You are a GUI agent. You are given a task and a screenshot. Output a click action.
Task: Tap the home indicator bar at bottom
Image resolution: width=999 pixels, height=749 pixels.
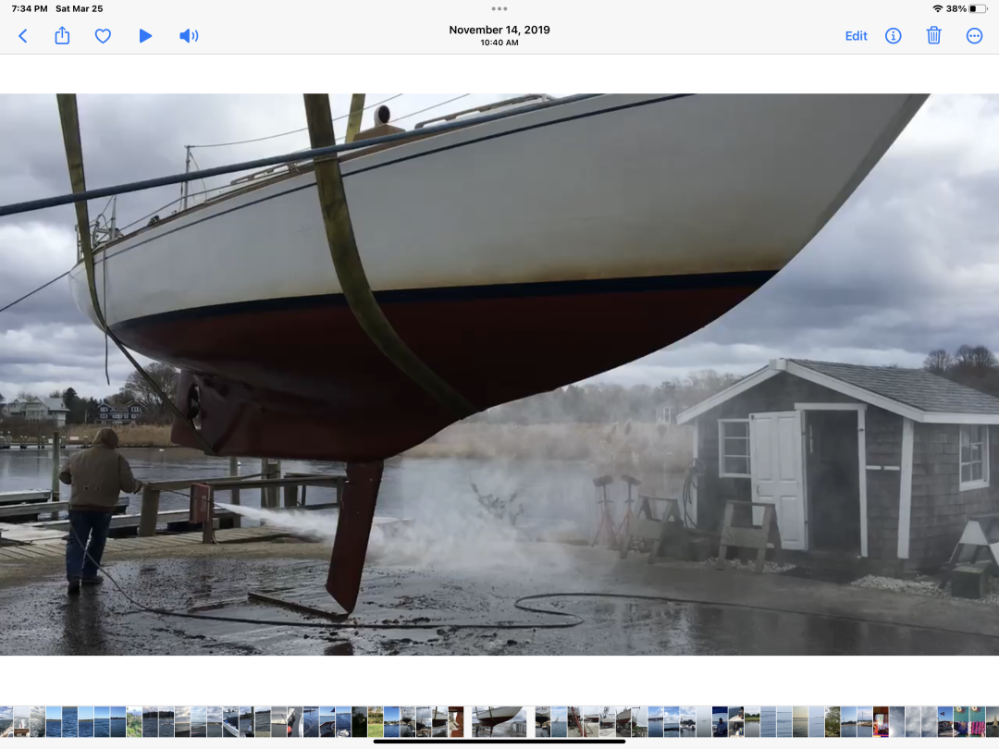pos(499,742)
